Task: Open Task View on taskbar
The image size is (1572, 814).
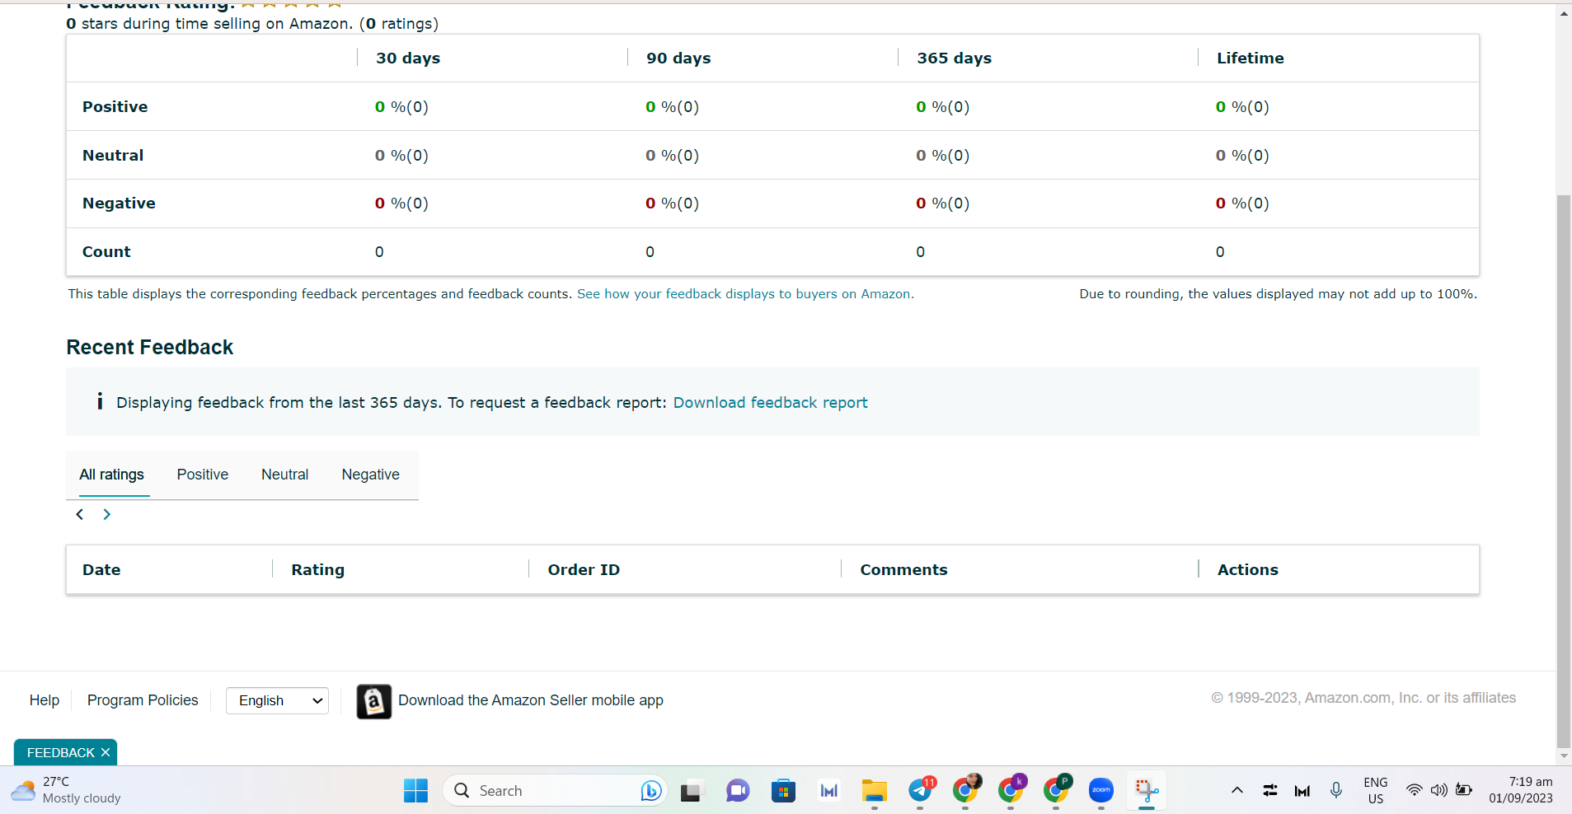Action: pyautogui.click(x=692, y=791)
